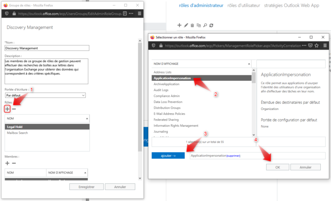The height and width of the screenshot is (201, 331).
Task: Click scroll-up arrow of role picker list
Action: (x=254, y=70)
